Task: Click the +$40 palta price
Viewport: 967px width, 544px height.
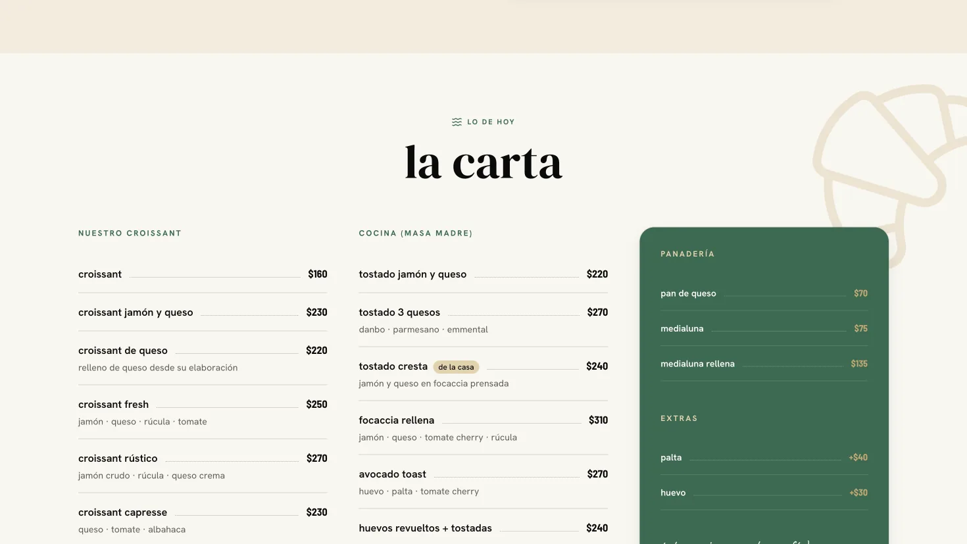Action: [x=858, y=457]
